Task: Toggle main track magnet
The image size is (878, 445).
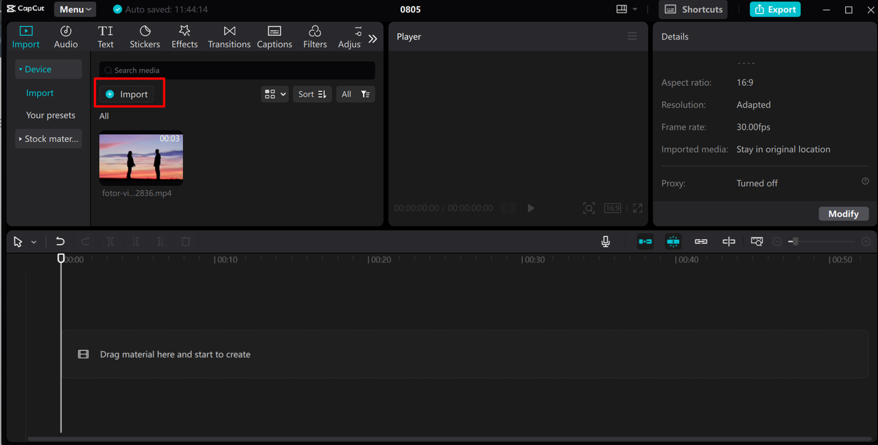Action: tap(645, 241)
